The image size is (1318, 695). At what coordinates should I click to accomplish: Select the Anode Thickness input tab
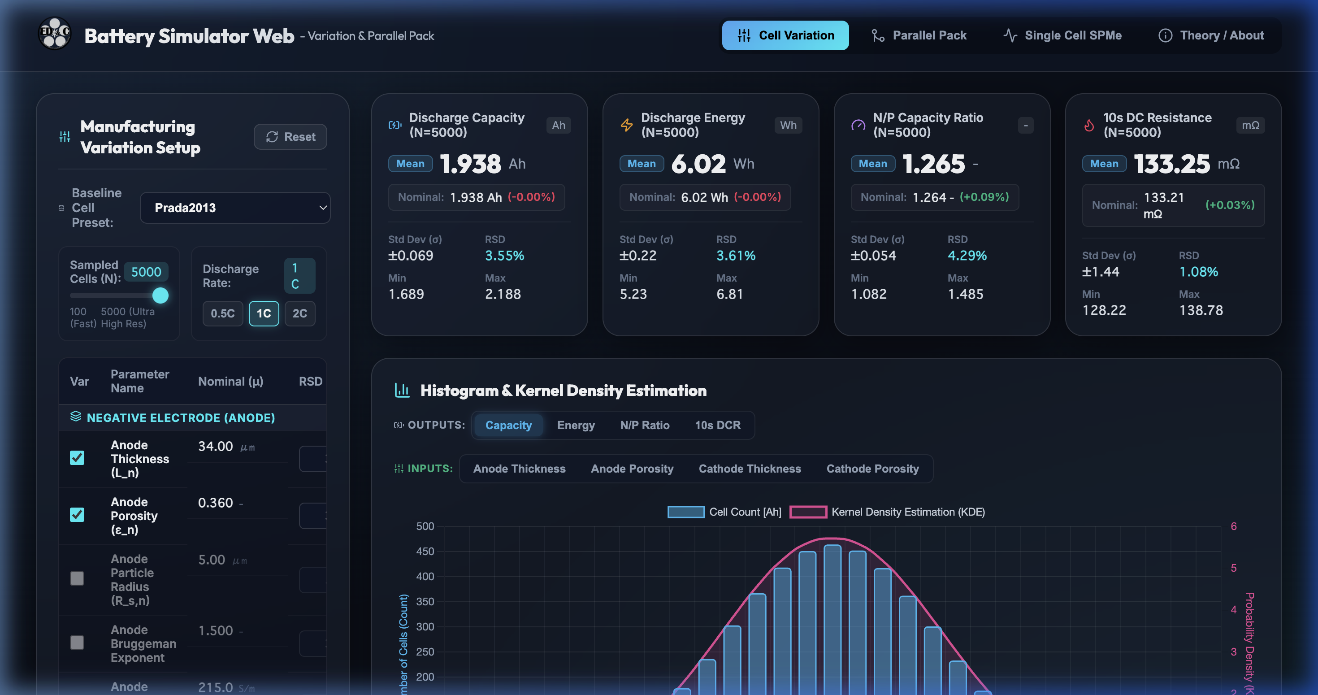519,468
